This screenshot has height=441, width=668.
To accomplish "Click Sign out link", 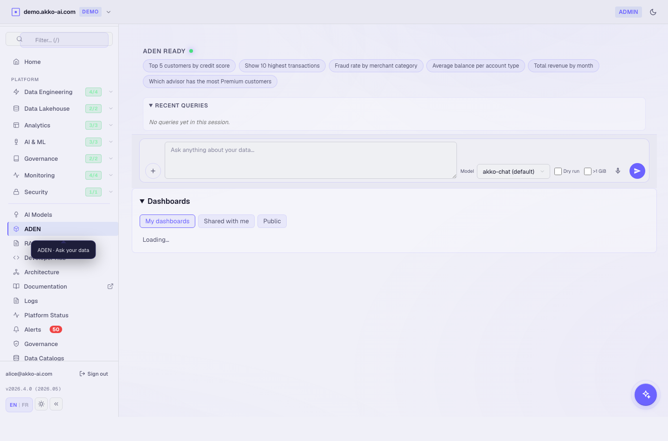I will click(94, 374).
